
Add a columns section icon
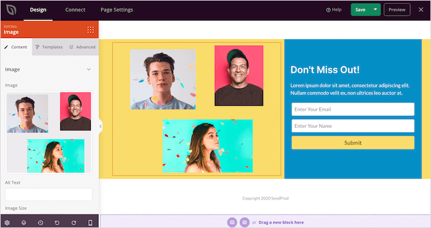tap(232, 222)
